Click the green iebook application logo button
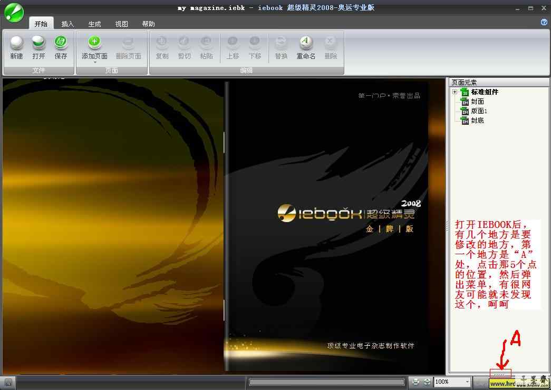Image resolution: width=551 pixels, height=390 pixels. coord(14,13)
